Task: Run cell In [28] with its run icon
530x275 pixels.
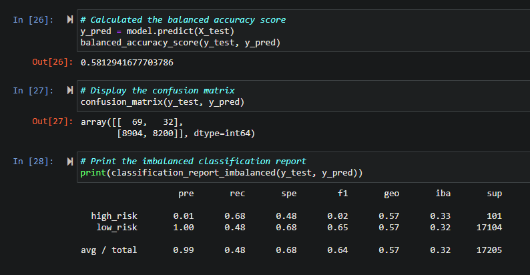Action: point(70,162)
